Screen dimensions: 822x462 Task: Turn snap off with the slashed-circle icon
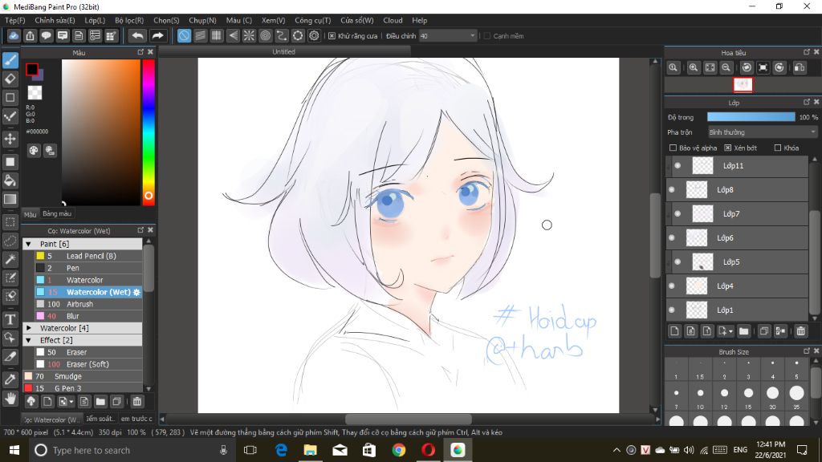pyautogui.click(x=184, y=35)
